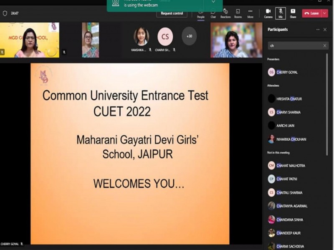Select attendee Hrishita Chatur
The image size is (334, 250).
tap(296, 99)
